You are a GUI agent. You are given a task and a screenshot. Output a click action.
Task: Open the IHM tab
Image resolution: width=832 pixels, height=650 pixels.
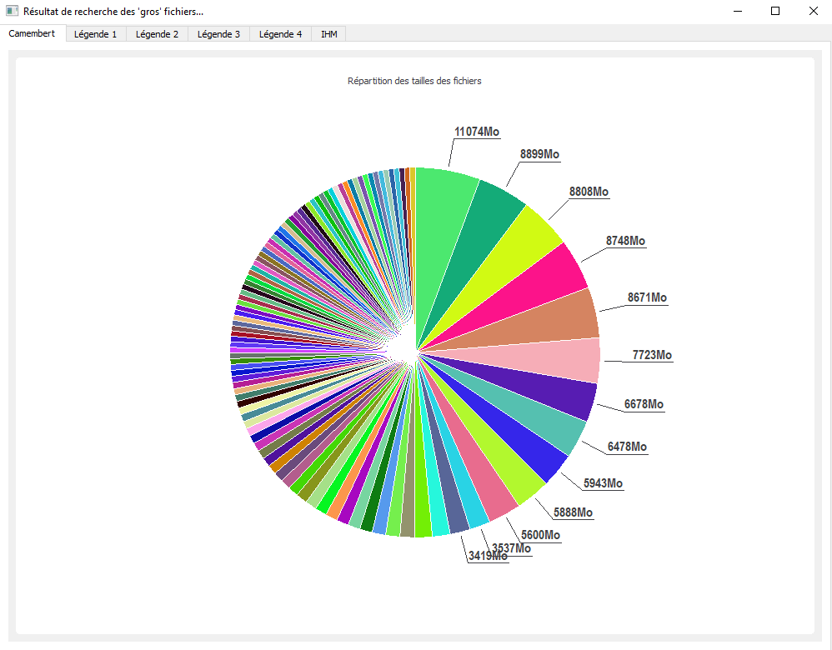coord(329,34)
